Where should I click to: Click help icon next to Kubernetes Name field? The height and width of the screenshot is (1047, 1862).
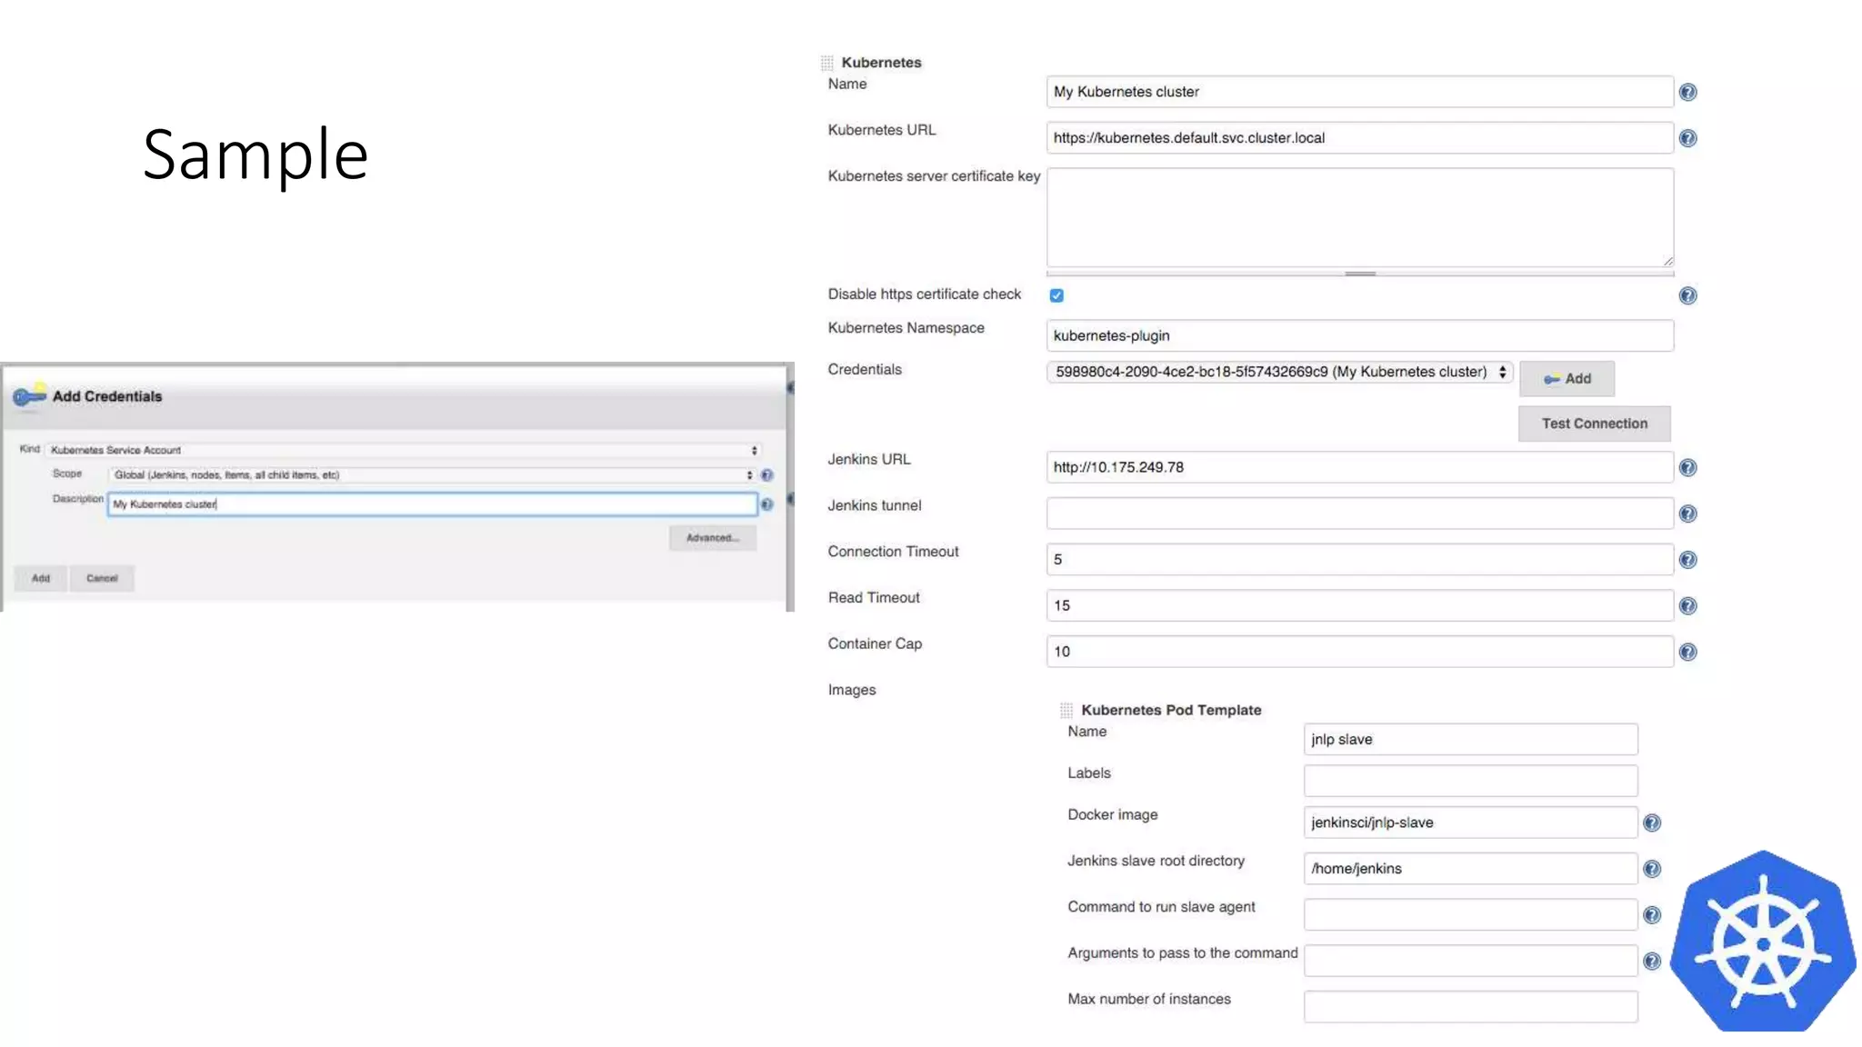coord(1687,92)
